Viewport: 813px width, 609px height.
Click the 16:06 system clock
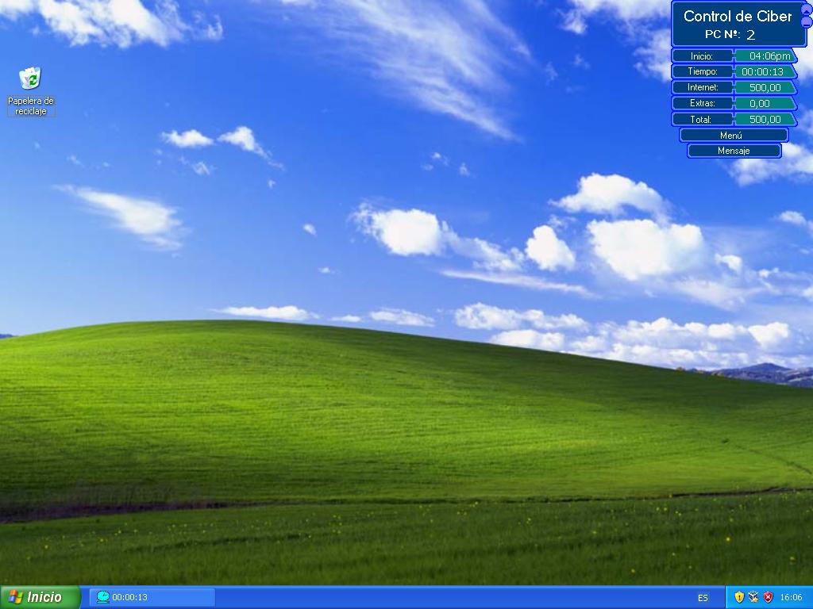[791, 598]
